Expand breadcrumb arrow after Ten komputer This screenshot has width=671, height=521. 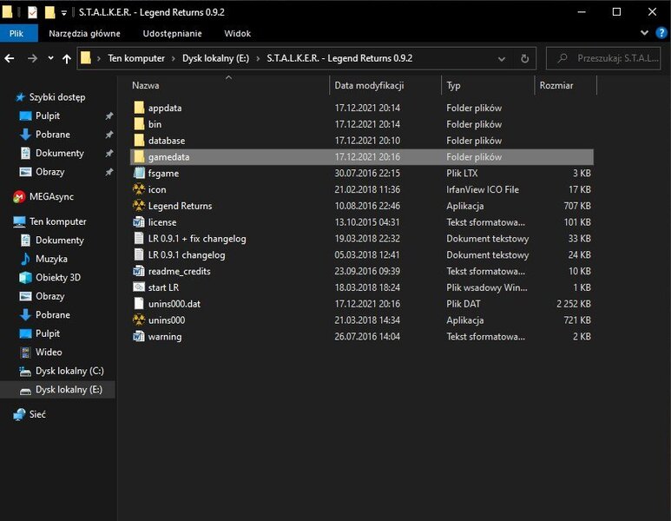tap(174, 59)
